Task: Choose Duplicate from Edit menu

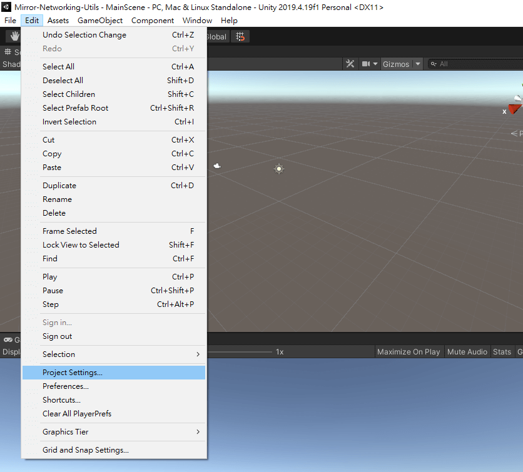Action: tap(114, 186)
